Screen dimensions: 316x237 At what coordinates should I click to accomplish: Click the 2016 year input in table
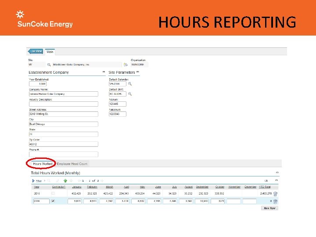(41, 201)
